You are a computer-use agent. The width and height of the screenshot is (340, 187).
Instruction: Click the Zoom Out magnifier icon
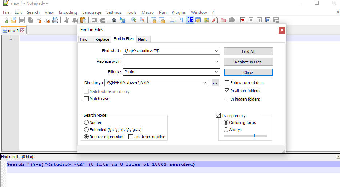point(142,20)
